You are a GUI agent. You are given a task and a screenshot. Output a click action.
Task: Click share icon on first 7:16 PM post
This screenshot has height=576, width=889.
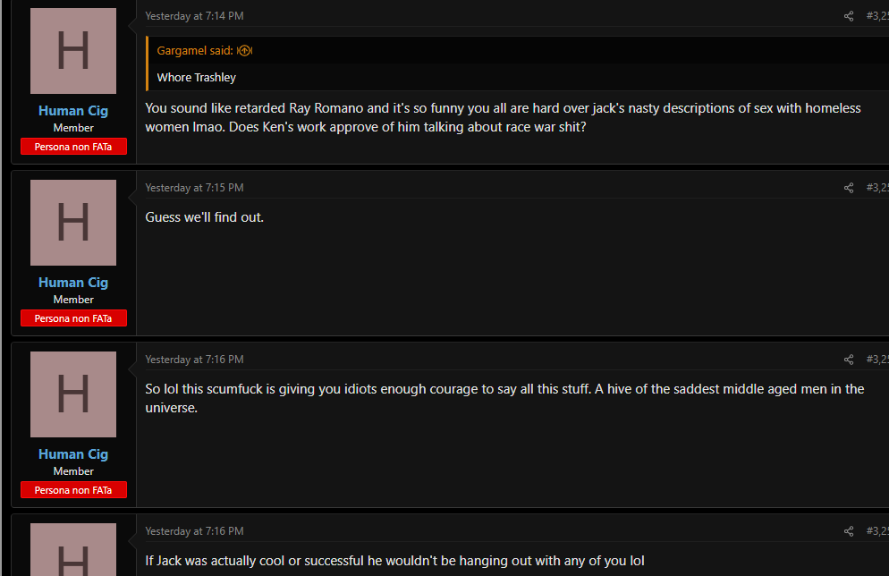tap(848, 360)
